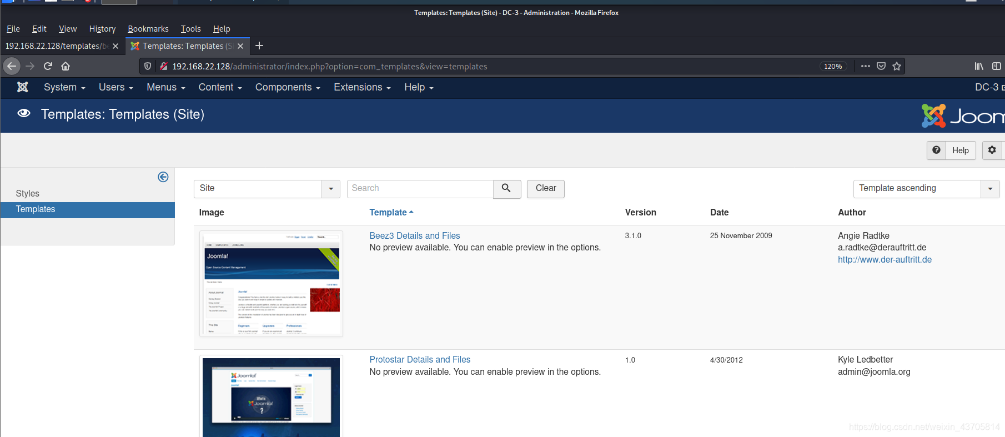1005x437 pixels.
Task: Open page actions three-dot menu
Action: point(866,66)
